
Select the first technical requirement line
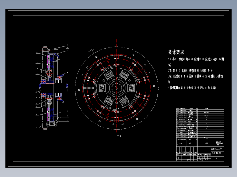(x=196, y=59)
